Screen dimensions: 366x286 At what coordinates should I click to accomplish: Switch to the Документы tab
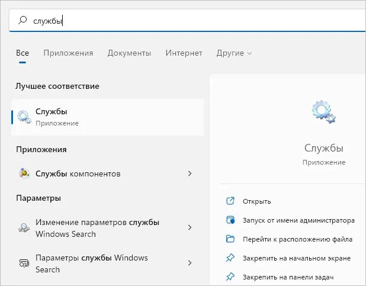pyautogui.click(x=129, y=53)
